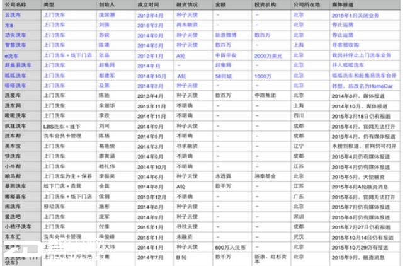Click the report 2015年1月关闭业务
Screen dimensions: 405x266
point(355,15)
